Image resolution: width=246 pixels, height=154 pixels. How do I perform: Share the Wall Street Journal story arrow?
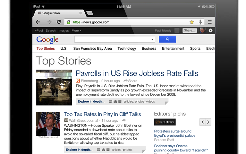pos(124,120)
